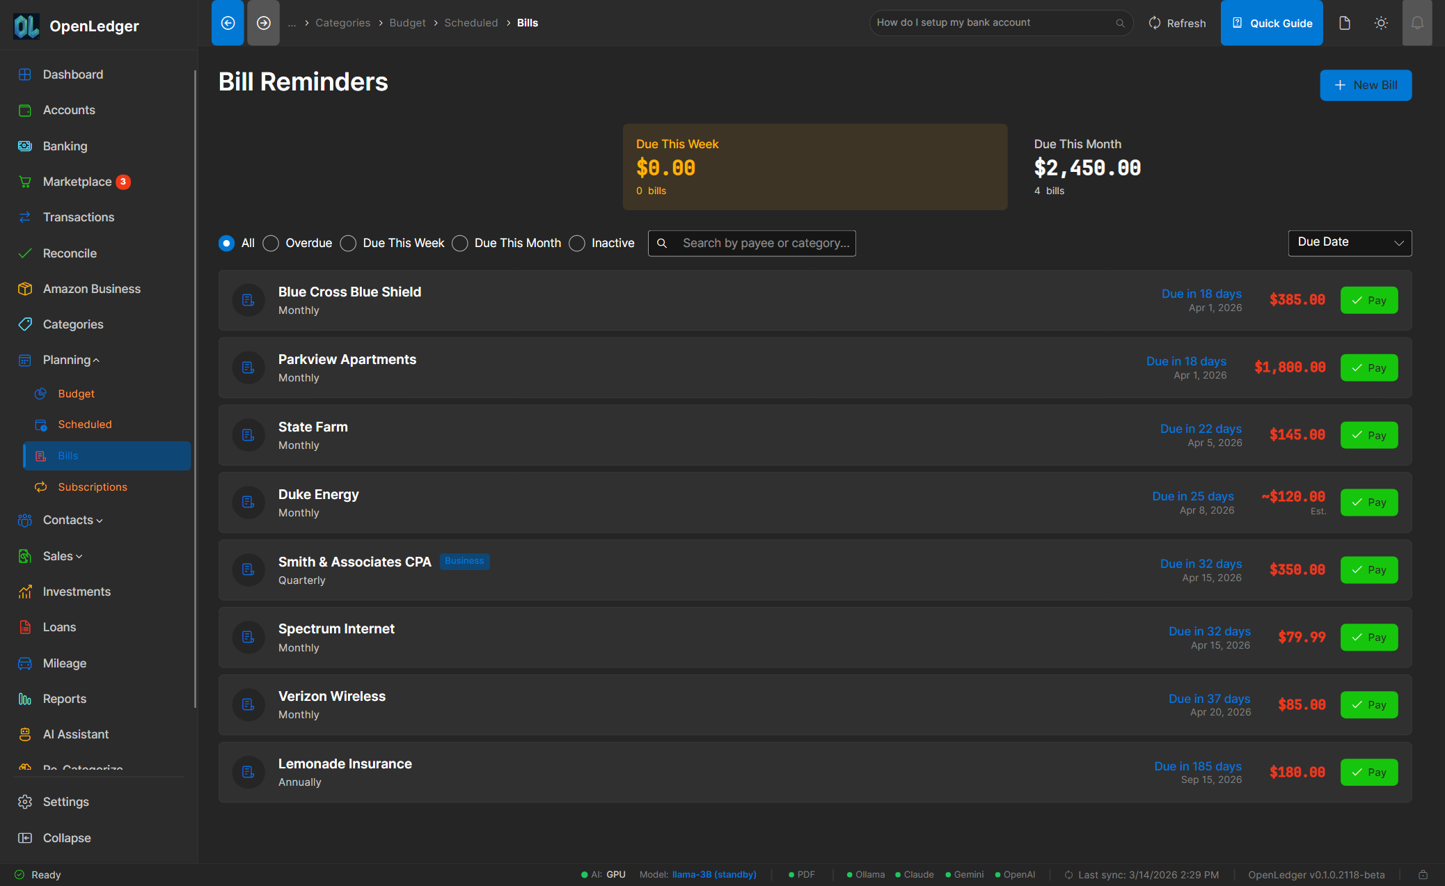Screen dimensions: 1445x886
Task: Switch to the Budget breadcrumb page
Action: pos(407,22)
